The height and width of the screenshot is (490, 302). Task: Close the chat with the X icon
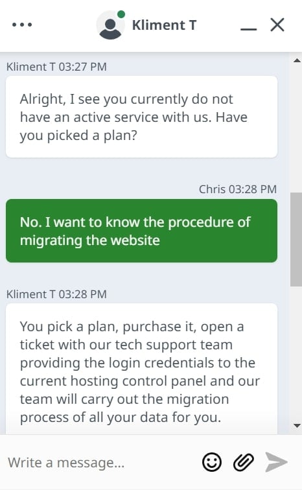[x=277, y=25]
